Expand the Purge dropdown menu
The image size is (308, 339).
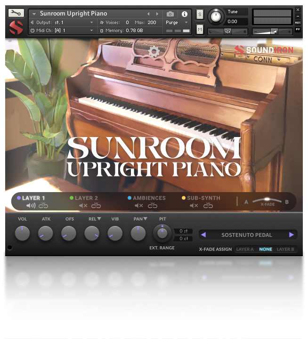coord(186,23)
